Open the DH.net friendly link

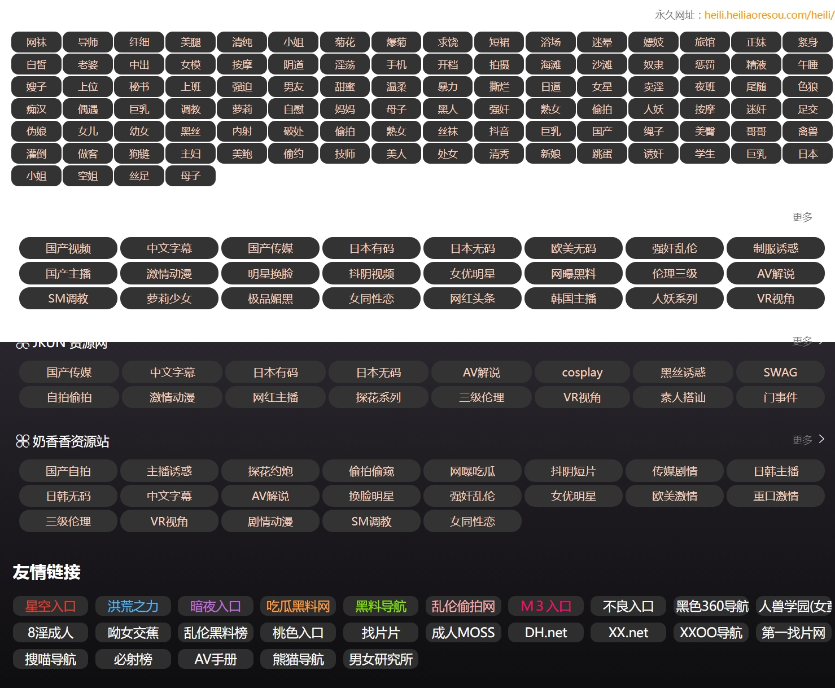click(x=545, y=633)
